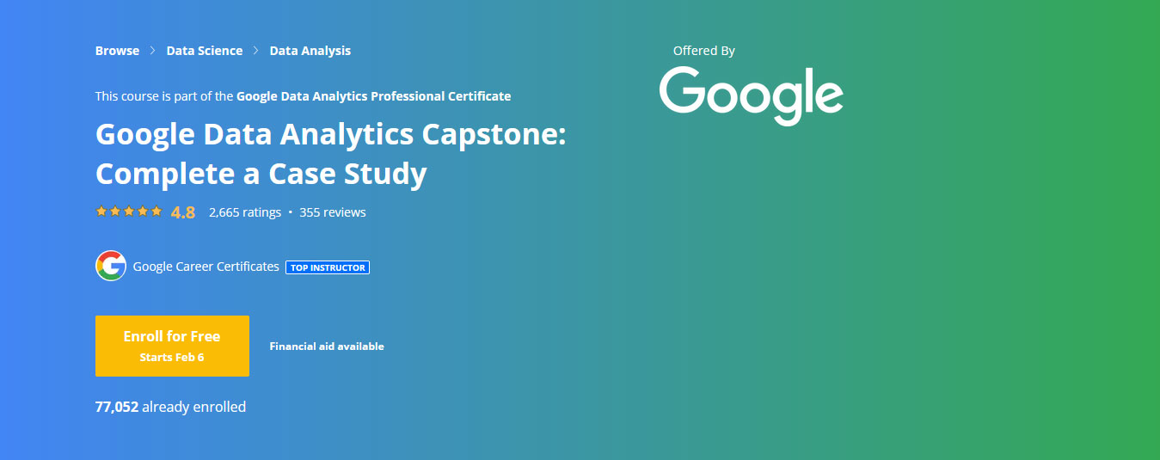Click the 4.8 rating score
This screenshot has width=1160, height=460.
click(183, 212)
